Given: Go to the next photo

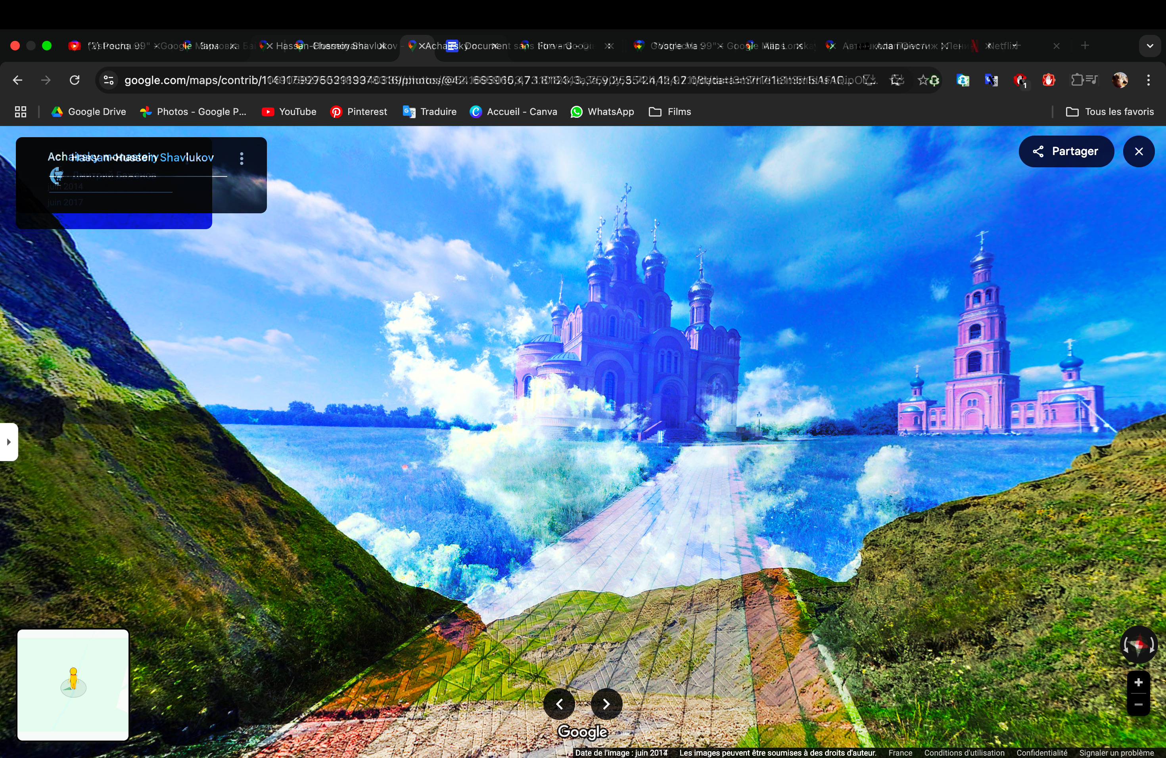Looking at the screenshot, I should click(606, 704).
